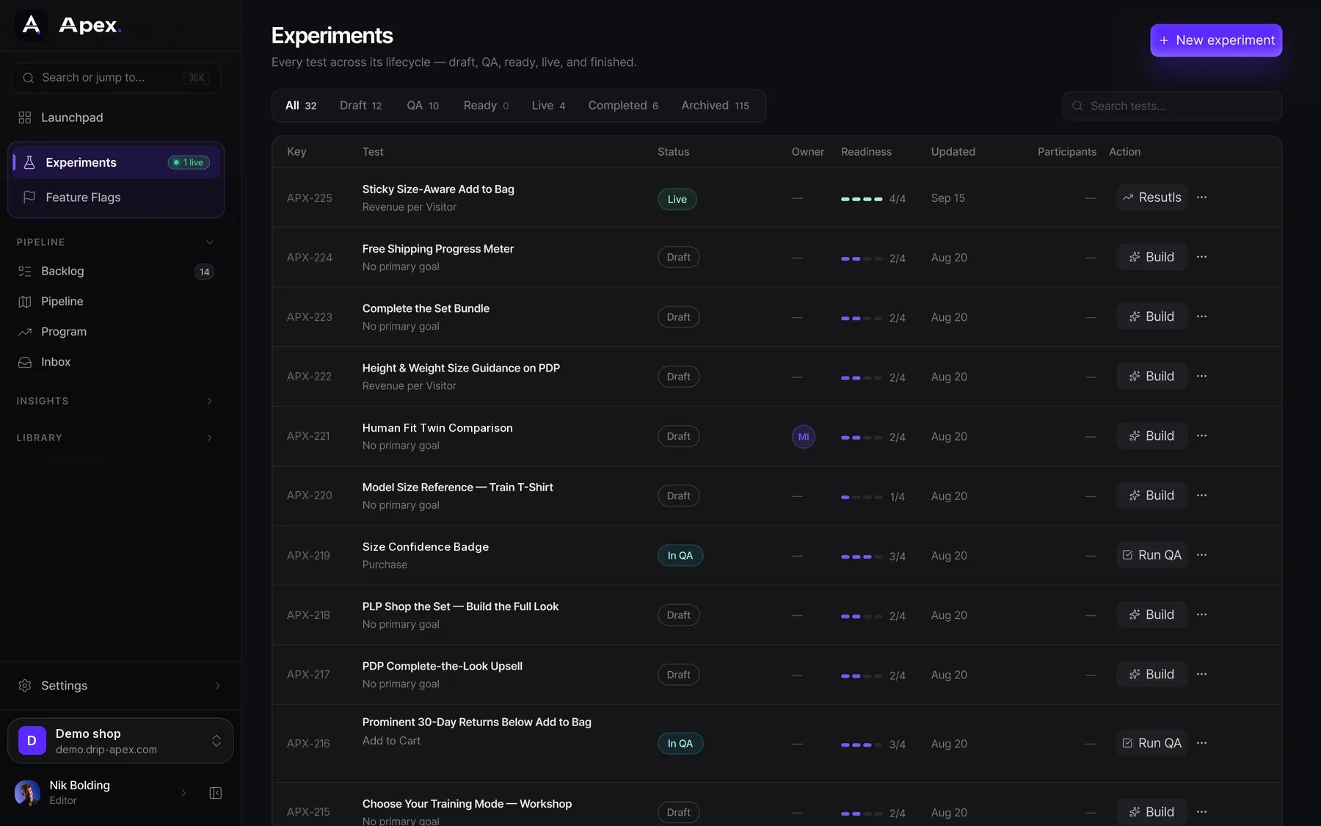Open more options for APX-216

1201,743
